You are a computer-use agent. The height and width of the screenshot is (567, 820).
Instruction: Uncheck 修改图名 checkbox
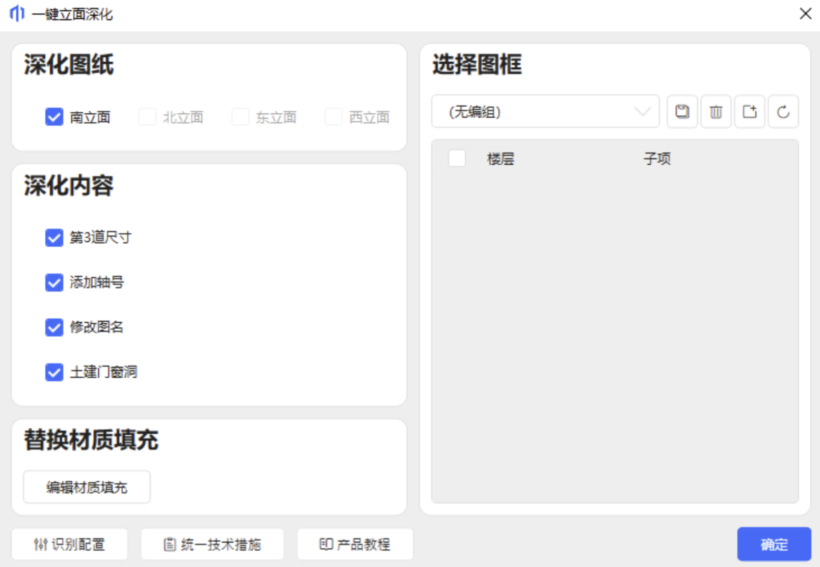click(54, 327)
